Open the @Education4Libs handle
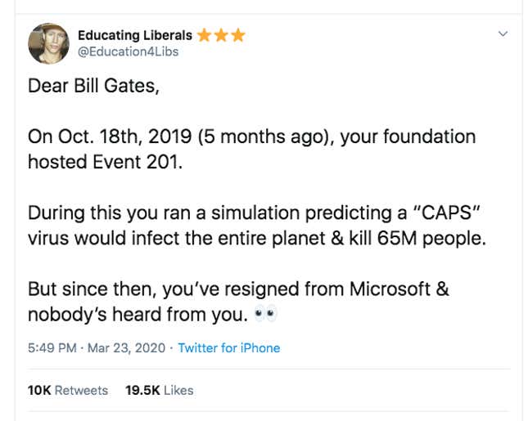The height and width of the screenshot is (421, 528). click(129, 52)
